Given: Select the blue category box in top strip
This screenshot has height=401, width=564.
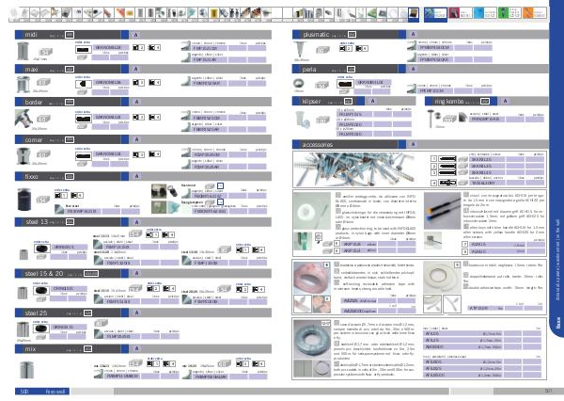Looking at the screenshot, I should tap(435, 14).
